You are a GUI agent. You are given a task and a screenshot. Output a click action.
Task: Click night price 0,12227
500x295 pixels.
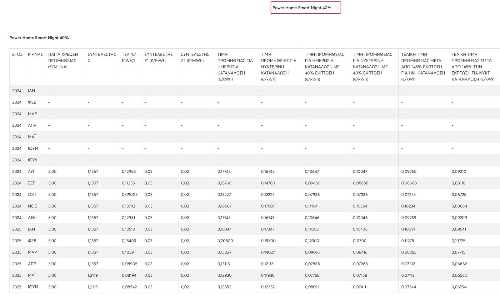(268, 195)
